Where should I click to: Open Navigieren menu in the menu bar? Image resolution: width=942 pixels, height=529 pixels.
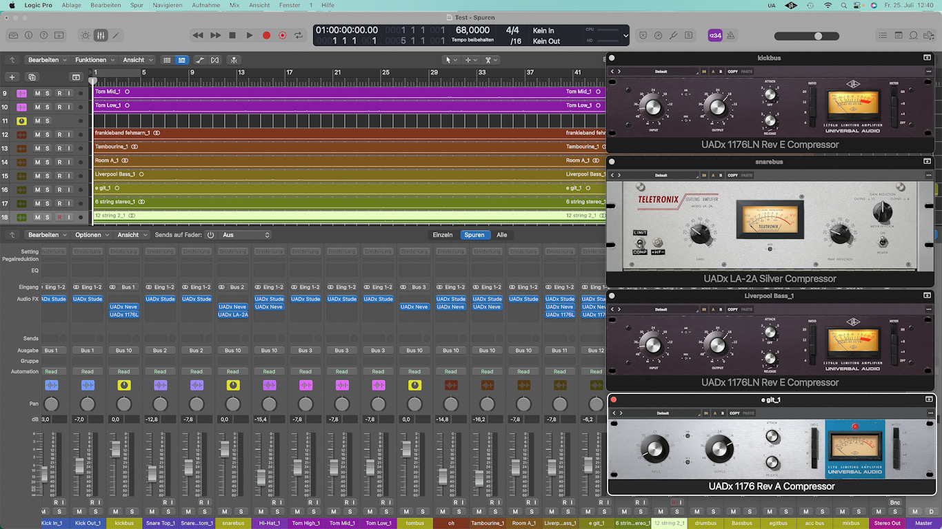pyautogui.click(x=168, y=5)
